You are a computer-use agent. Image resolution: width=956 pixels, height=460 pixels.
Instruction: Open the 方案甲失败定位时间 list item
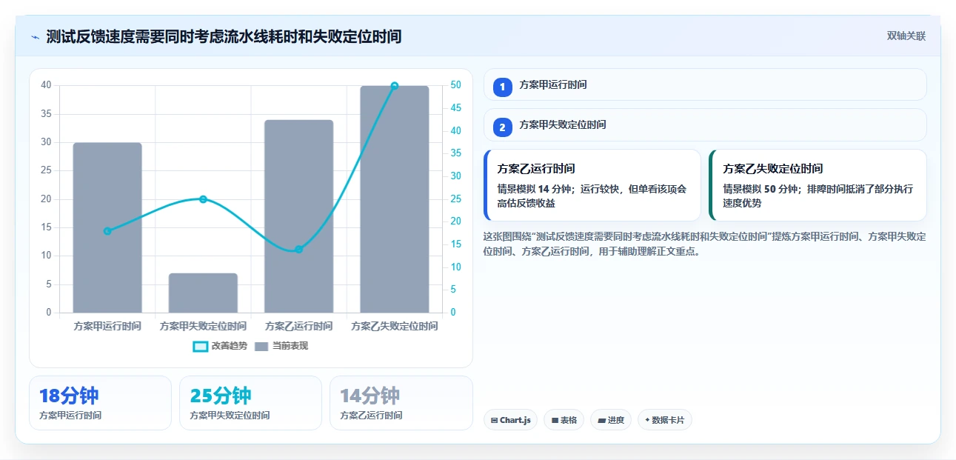tap(705, 124)
